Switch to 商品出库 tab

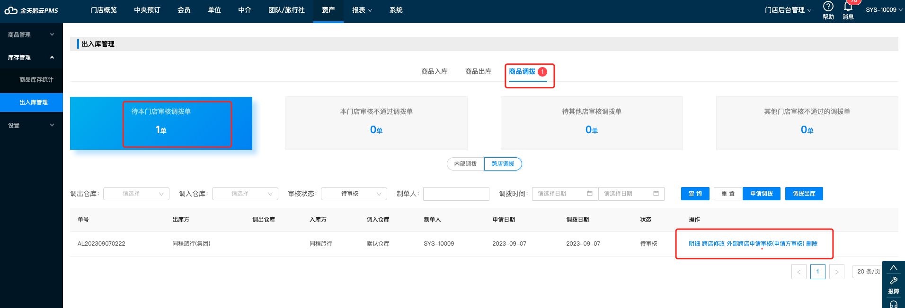(x=479, y=71)
